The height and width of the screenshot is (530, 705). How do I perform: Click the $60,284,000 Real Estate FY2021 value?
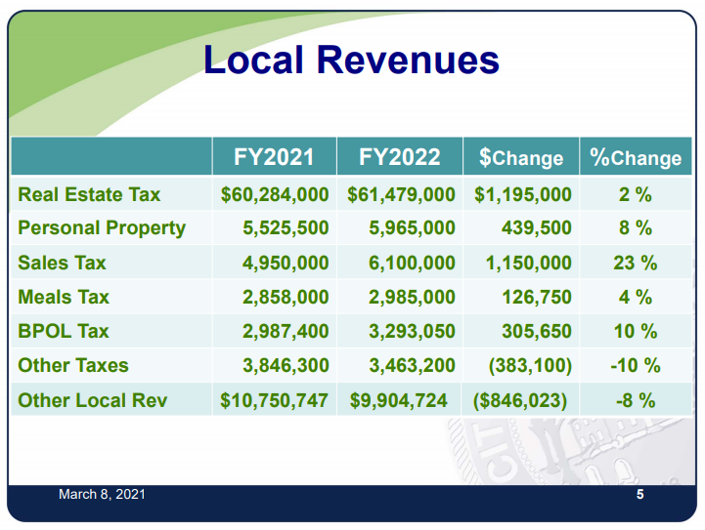[x=275, y=194]
